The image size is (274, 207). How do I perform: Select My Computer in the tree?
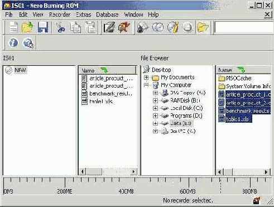pos(176,85)
